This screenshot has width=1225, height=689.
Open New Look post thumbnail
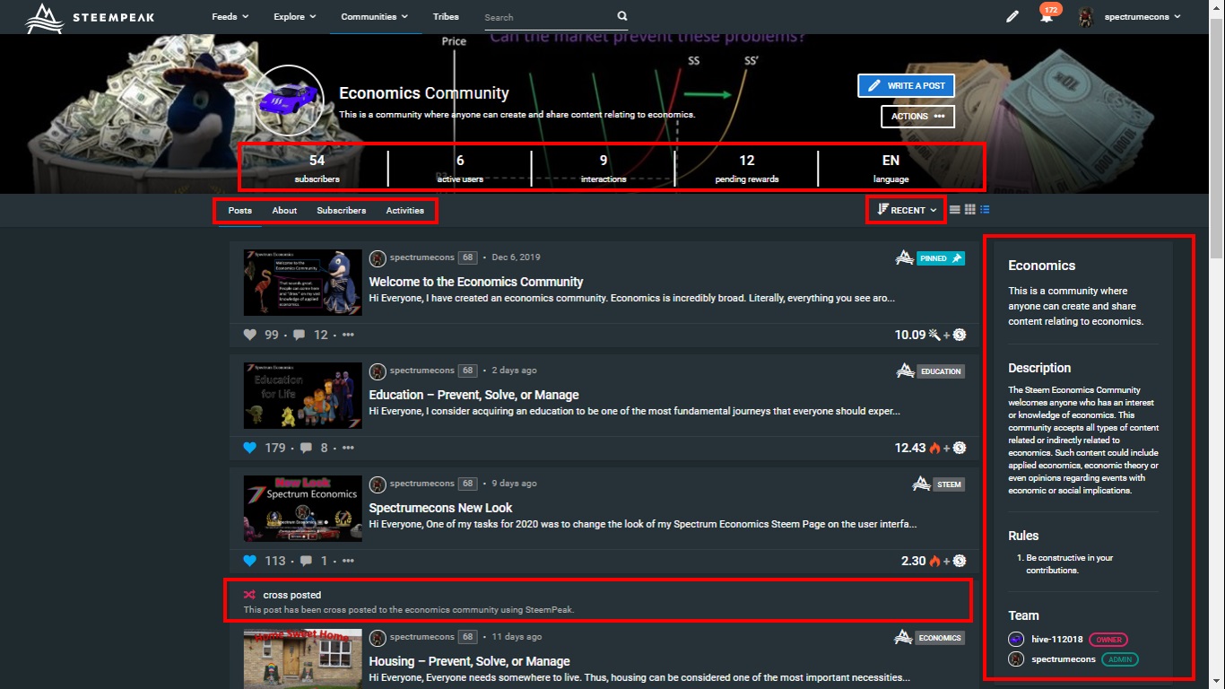click(x=303, y=508)
